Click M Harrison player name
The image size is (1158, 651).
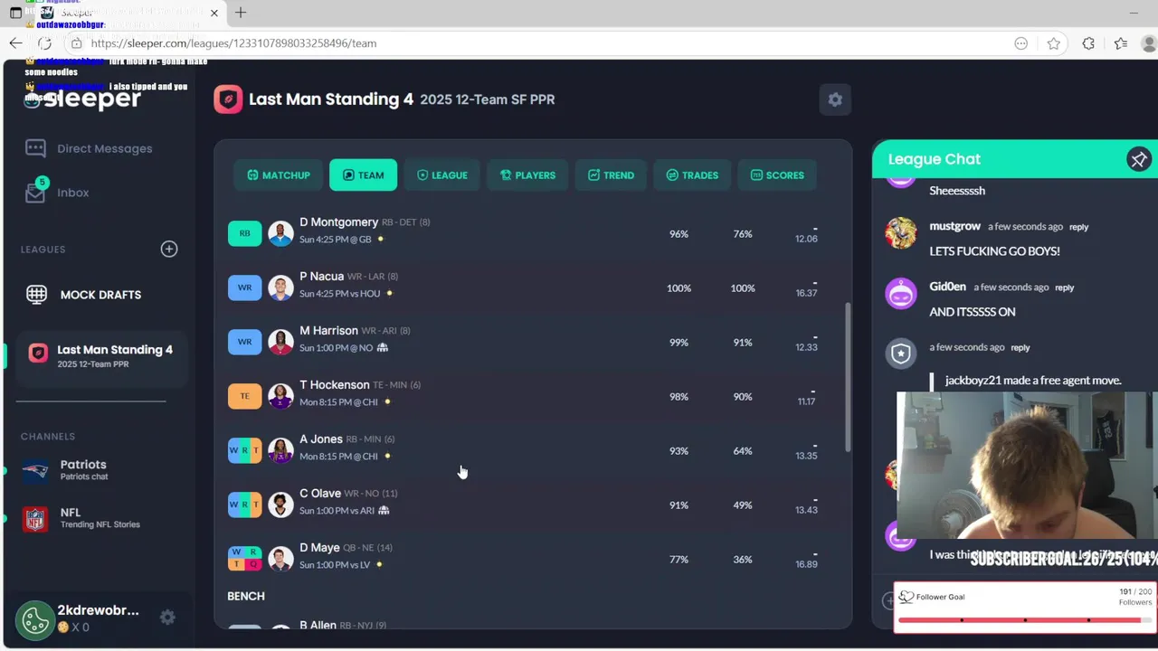click(328, 331)
